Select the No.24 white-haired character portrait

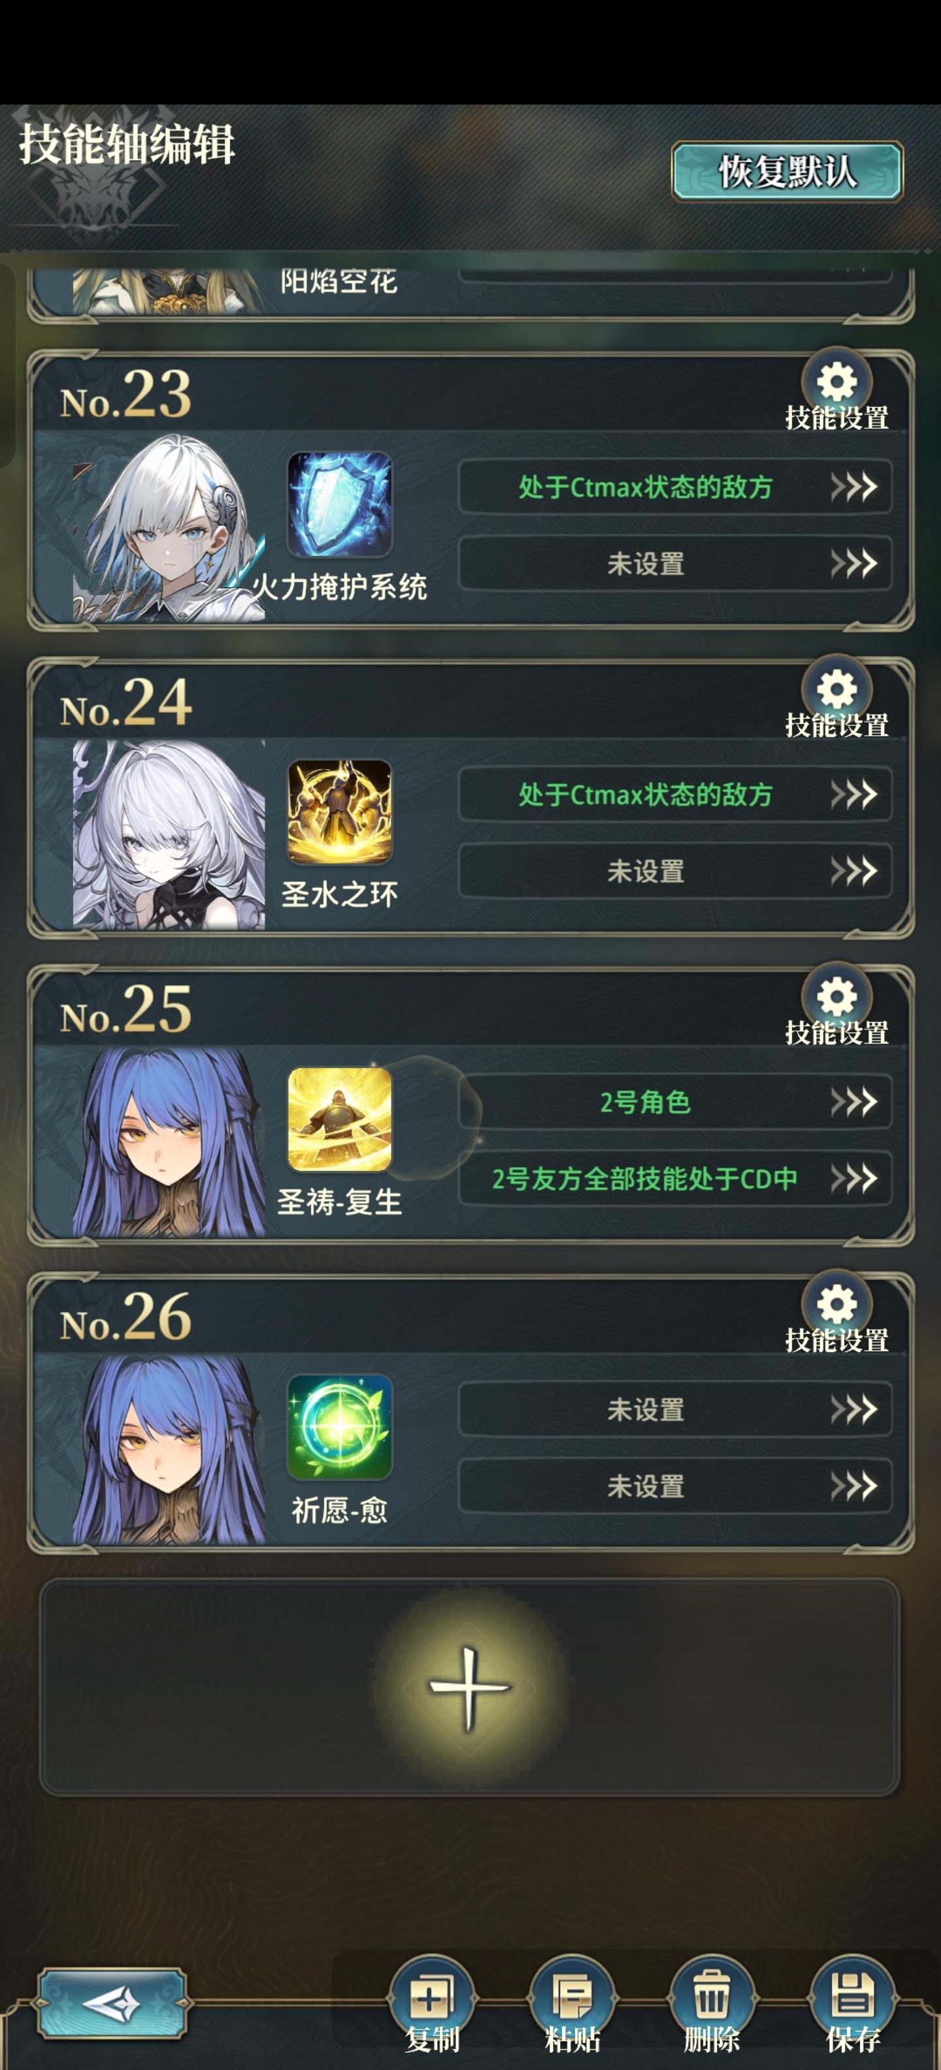click(x=169, y=835)
